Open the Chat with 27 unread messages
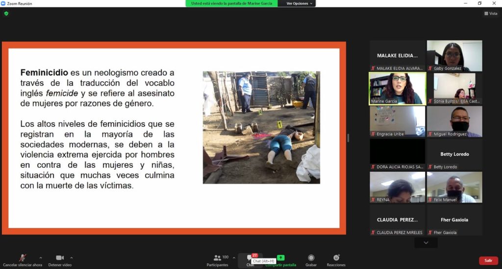502x269 pixels. click(x=250, y=258)
